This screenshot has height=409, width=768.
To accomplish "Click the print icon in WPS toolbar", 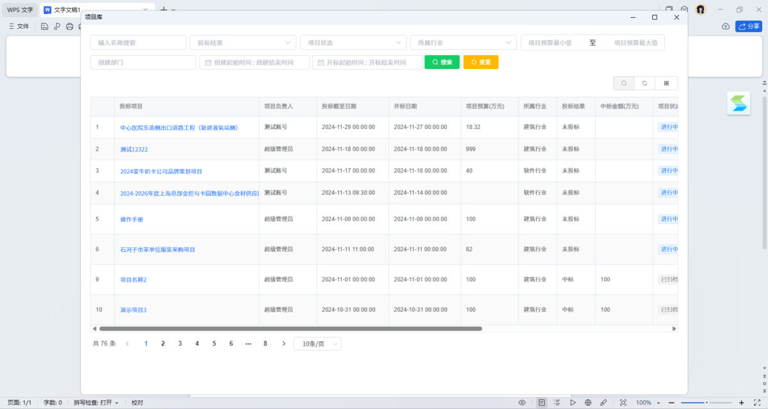I will pos(70,26).
